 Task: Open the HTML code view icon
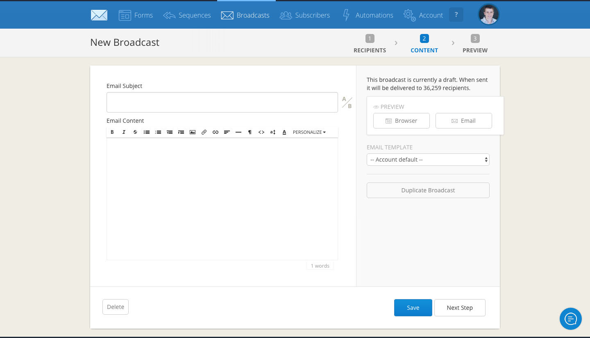(x=261, y=132)
